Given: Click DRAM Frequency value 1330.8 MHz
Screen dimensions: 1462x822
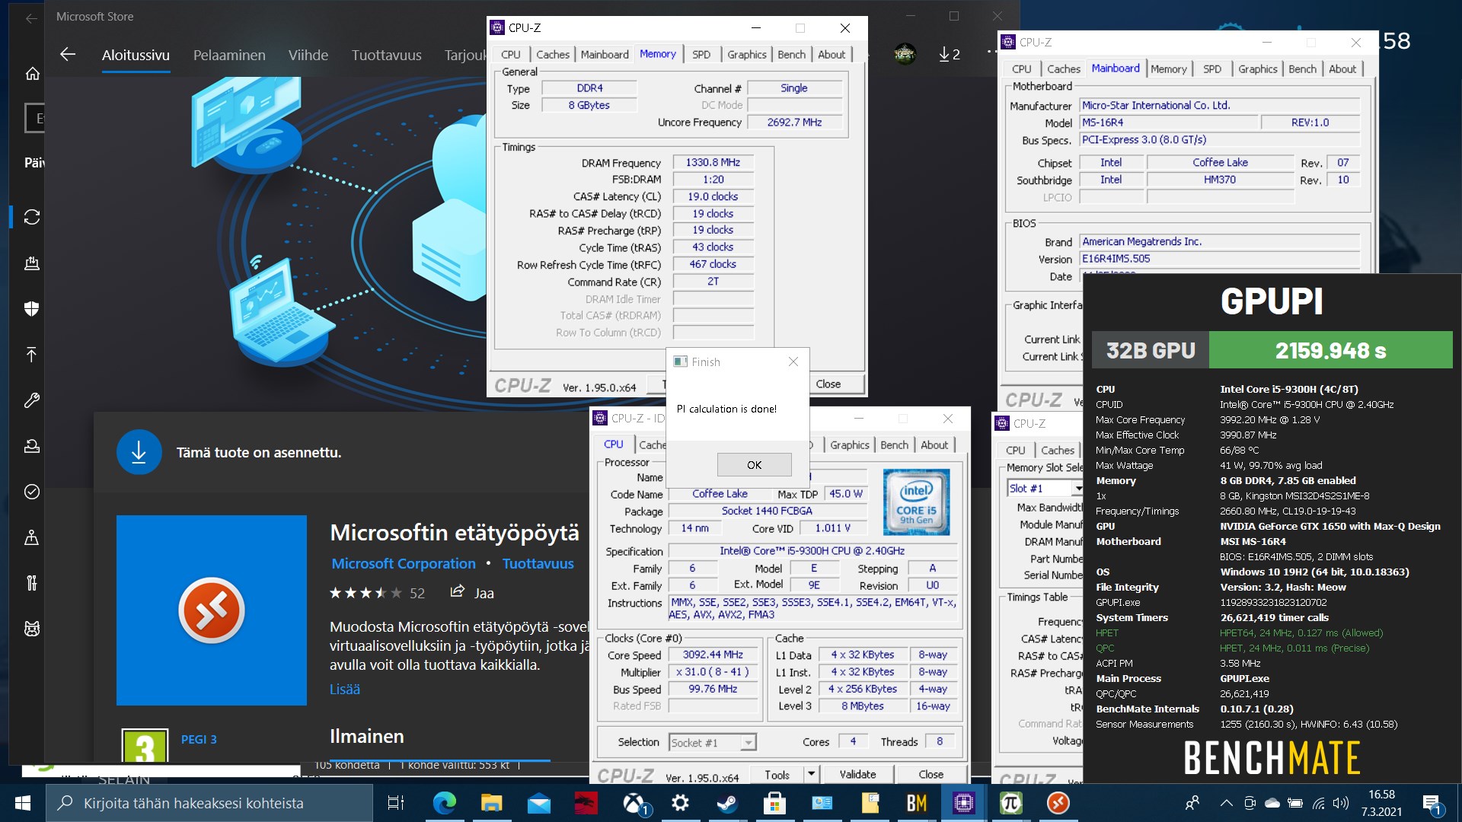Looking at the screenshot, I should click(713, 162).
